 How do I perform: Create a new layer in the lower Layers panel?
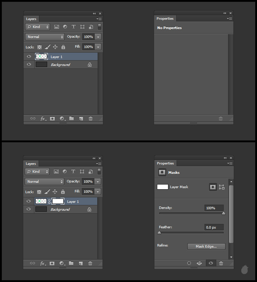coord(81,263)
